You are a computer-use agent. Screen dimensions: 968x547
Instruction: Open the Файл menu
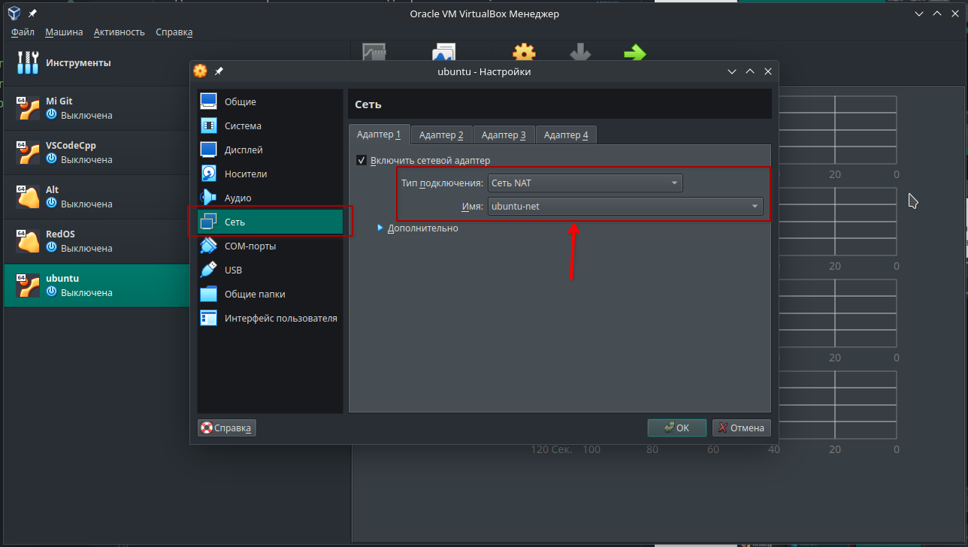tap(23, 32)
